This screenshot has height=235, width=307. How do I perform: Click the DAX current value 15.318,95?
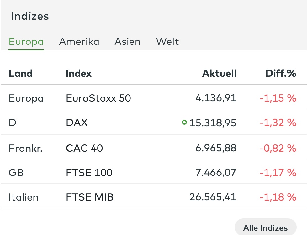point(213,123)
